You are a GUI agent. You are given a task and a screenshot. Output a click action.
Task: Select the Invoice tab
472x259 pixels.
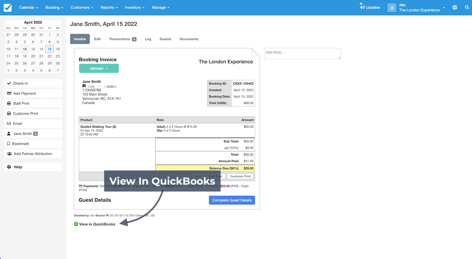80,39
